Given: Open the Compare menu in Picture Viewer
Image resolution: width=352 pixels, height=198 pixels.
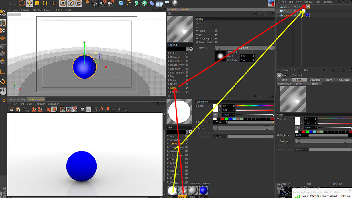Looking at the screenshot, I should [40, 104].
